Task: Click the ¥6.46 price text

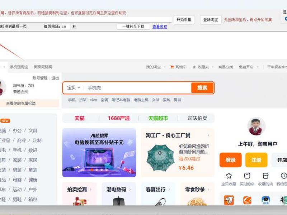Action: [x=186, y=168]
